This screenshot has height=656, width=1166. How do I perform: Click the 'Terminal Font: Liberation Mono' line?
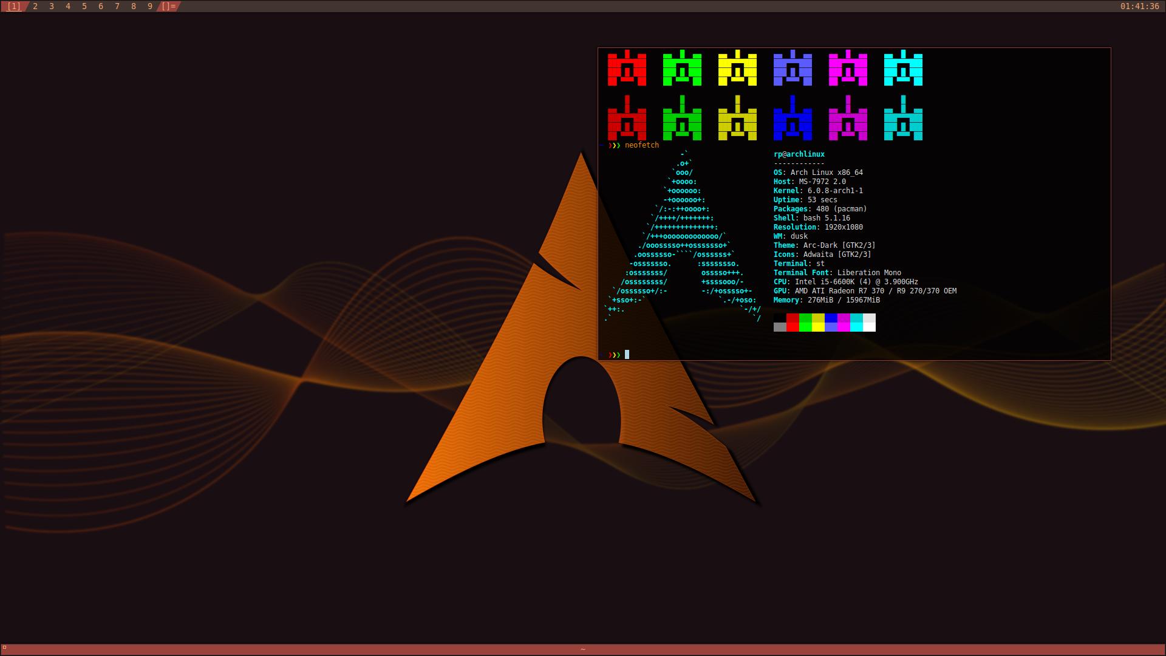pyautogui.click(x=837, y=273)
